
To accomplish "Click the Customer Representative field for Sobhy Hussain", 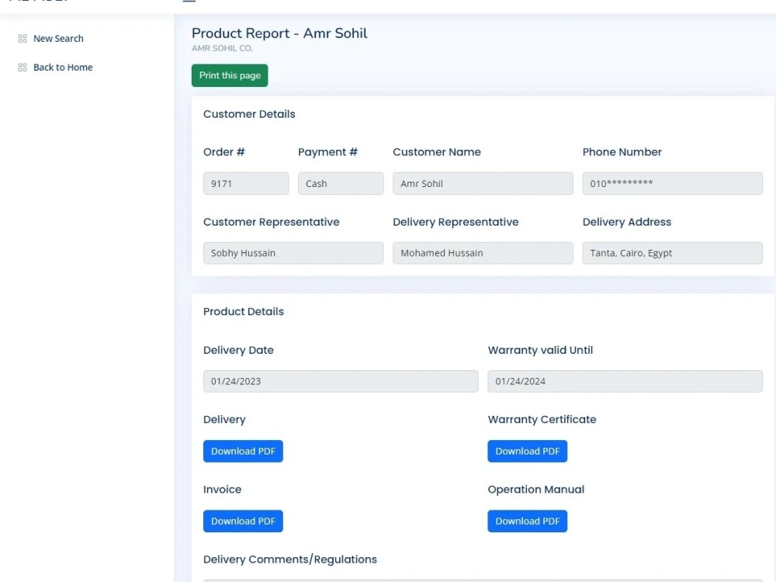I will (293, 253).
